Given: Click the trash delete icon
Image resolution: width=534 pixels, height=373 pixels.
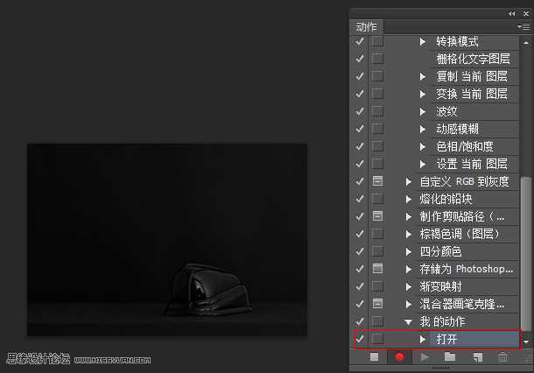Looking at the screenshot, I should tap(503, 357).
